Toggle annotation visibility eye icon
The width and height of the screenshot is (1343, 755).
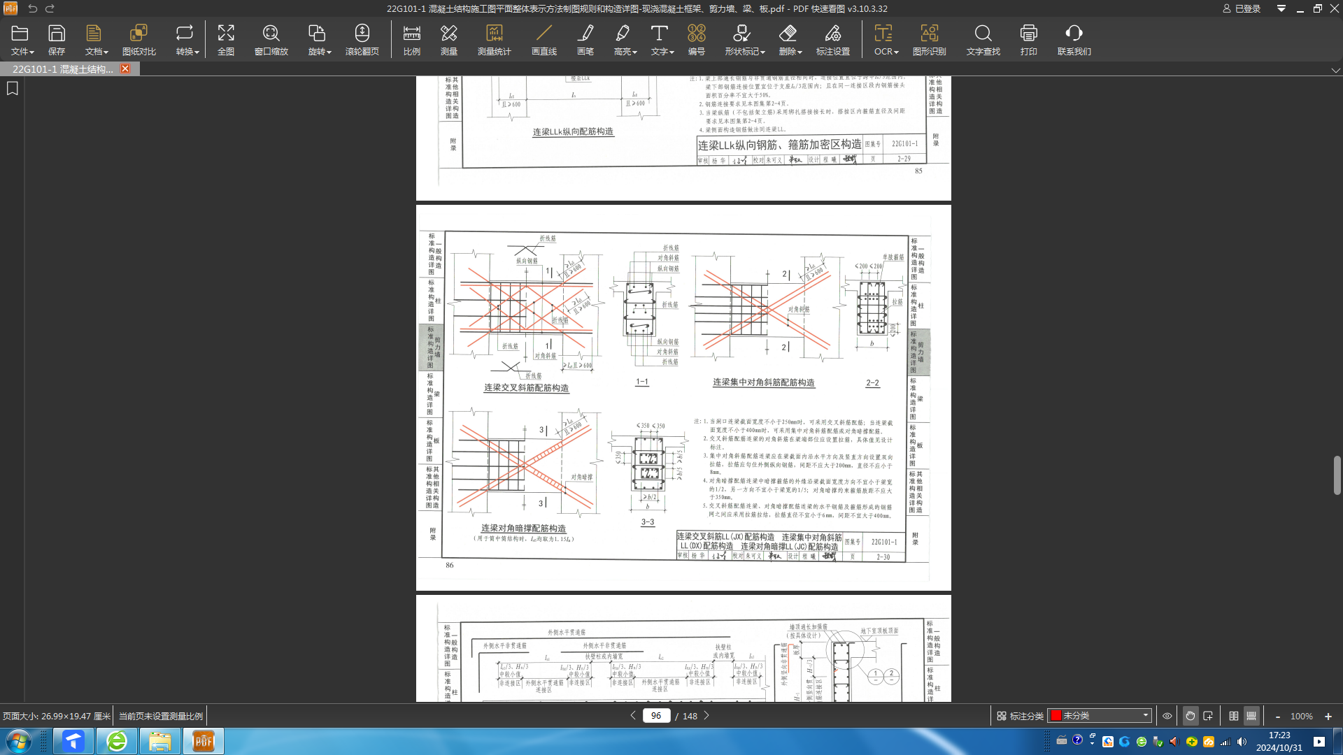coord(1167,716)
